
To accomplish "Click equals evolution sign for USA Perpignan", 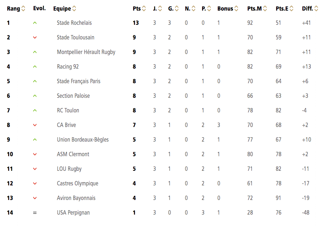I will tap(35, 213).
